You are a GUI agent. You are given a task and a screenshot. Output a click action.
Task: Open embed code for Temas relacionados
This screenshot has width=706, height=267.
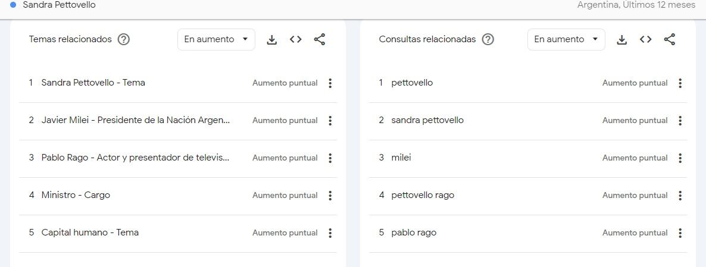click(x=295, y=40)
